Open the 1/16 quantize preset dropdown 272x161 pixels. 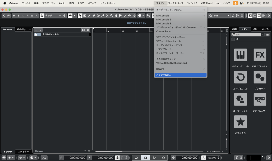pos(221,16)
